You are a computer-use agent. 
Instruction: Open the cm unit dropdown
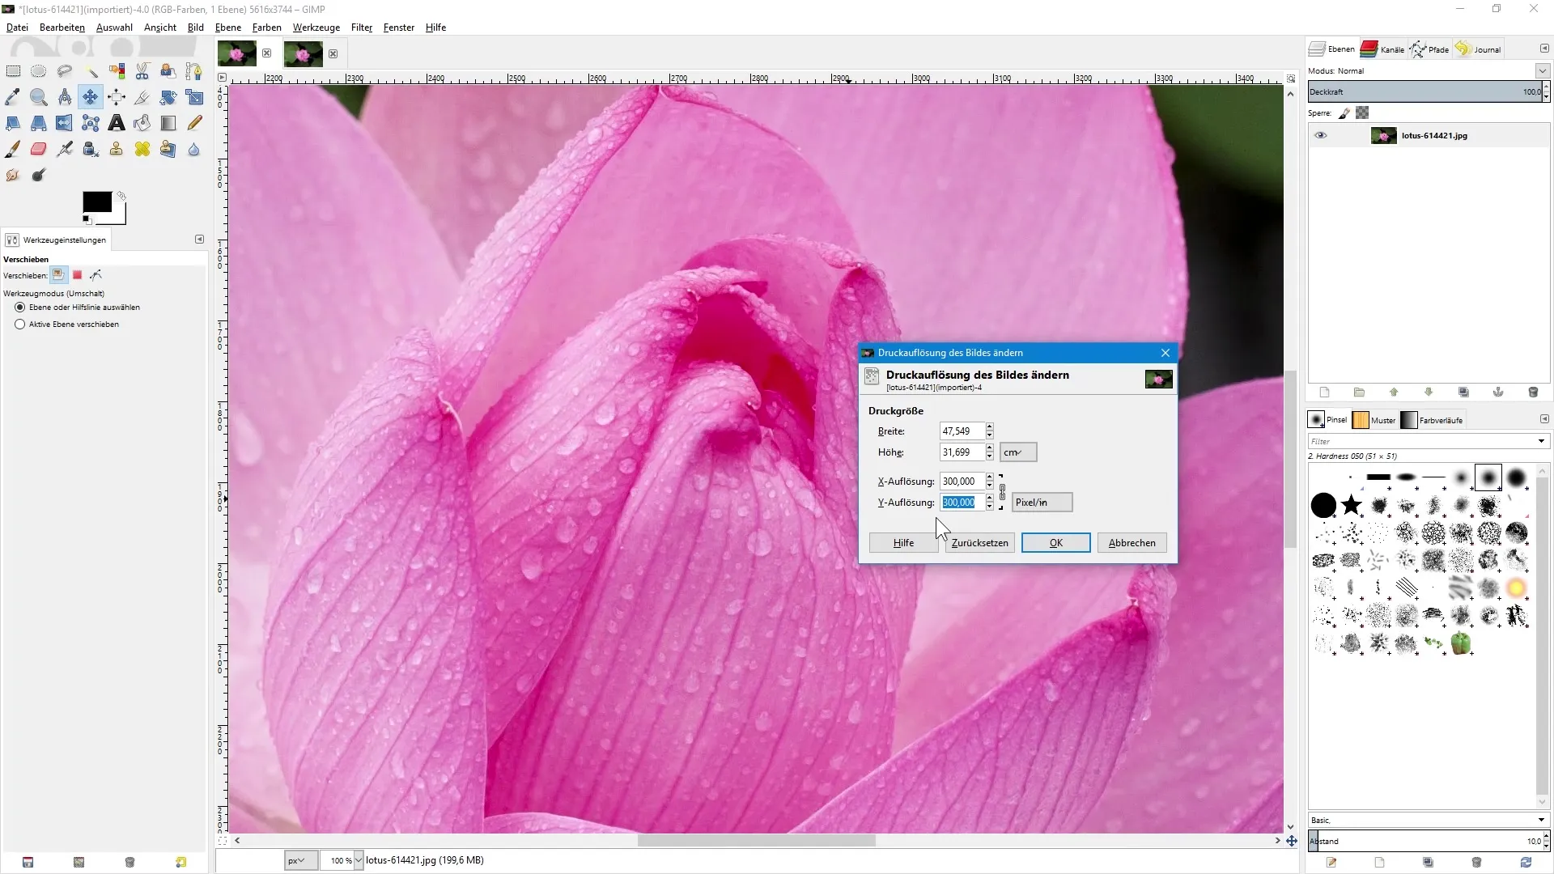tap(1017, 452)
